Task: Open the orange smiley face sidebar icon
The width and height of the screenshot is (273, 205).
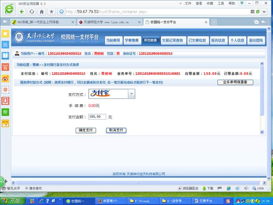Action: (x=5, y=123)
